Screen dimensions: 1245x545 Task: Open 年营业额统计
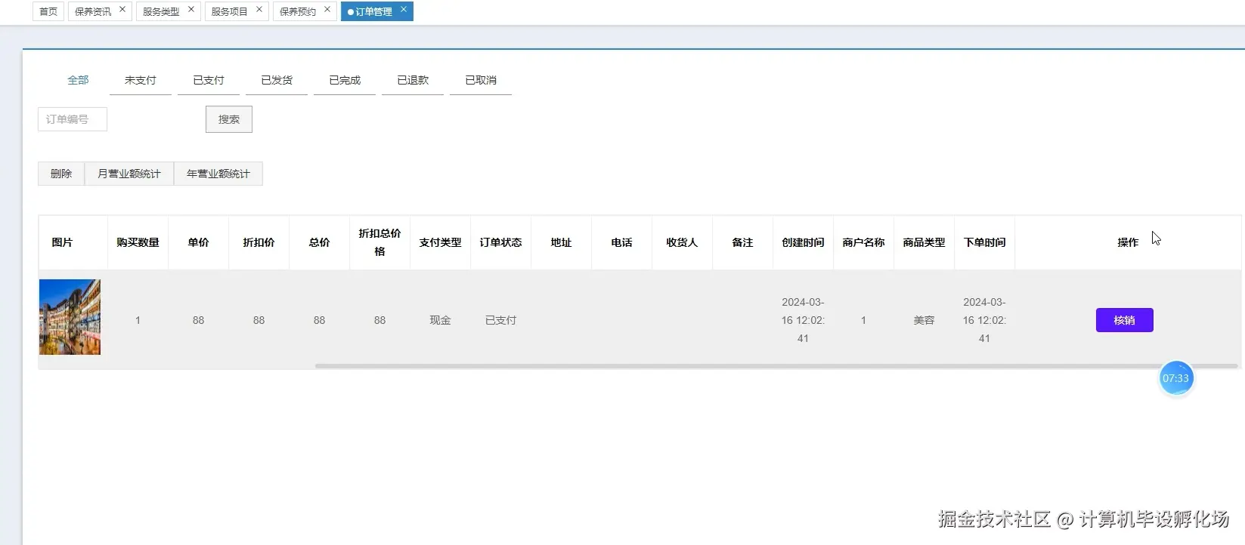coord(218,174)
